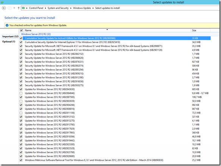Check the unchecked update KB2911106
The image size is (221, 166).
[x=21, y=113]
